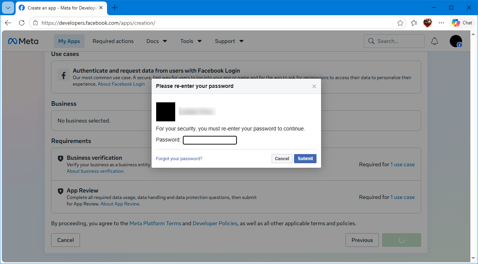Open the profile avatar menu

[x=456, y=41]
